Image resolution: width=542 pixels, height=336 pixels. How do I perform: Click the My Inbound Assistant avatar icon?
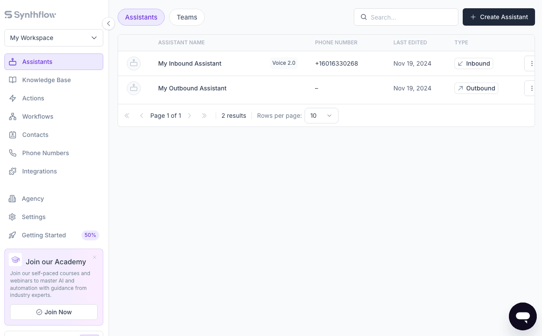(134, 63)
